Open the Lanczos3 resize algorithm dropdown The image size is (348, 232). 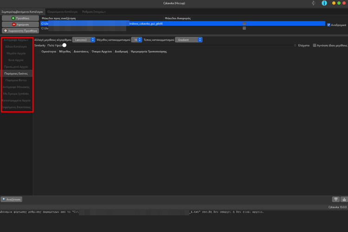[x=84, y=40]
